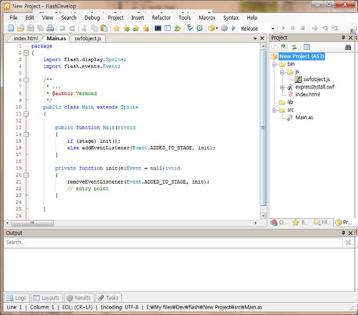
Task: Click the layout window icon next to console
Action: pyautogui.click(x=168, y=28)
